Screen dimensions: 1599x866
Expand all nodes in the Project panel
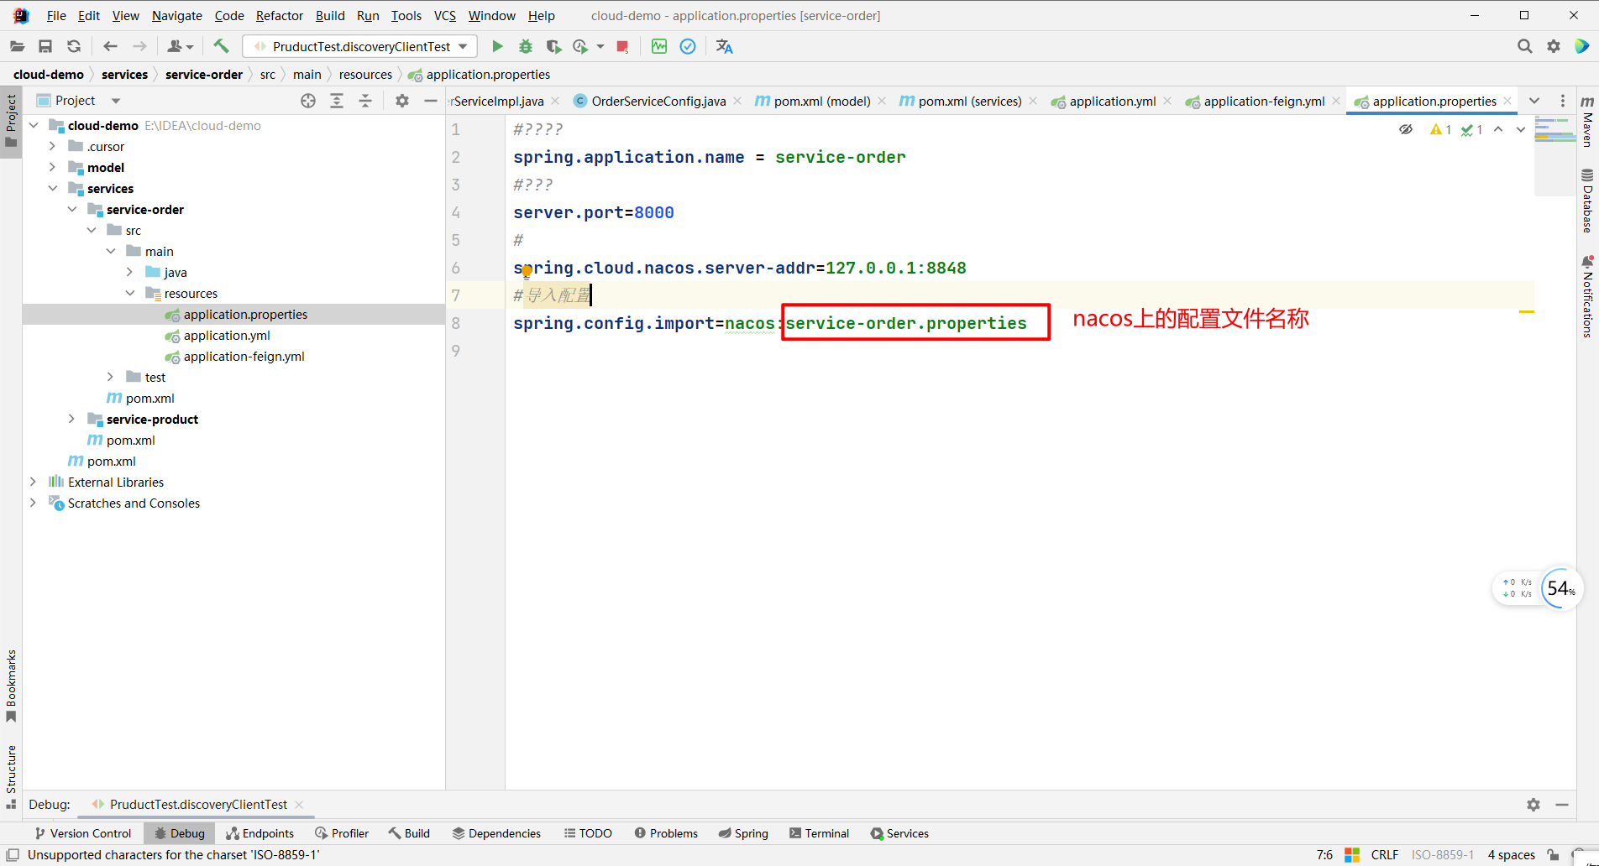pyautogui.click(x=337, y=101)
